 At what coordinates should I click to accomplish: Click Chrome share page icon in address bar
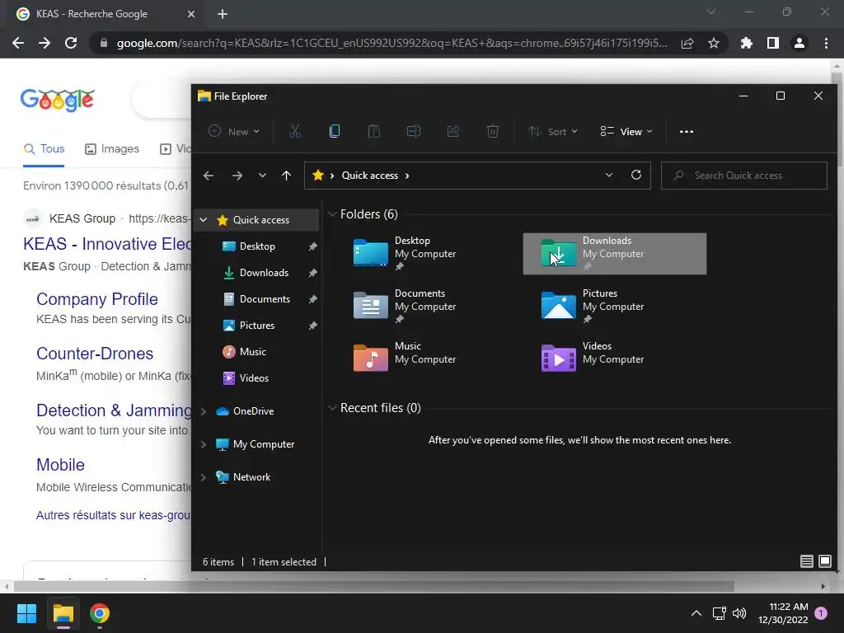coord(687,43)
